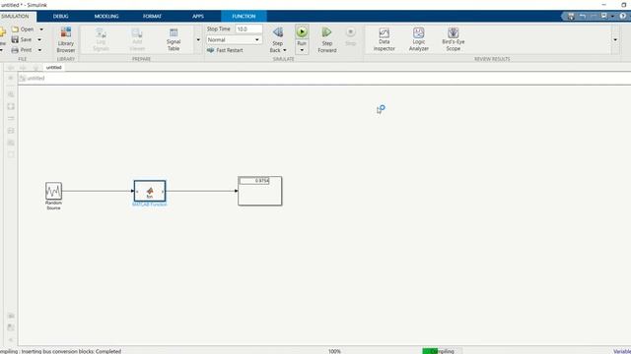
Task: Expand the Save dropdown arrow
Action: click(x=39, y=39)
